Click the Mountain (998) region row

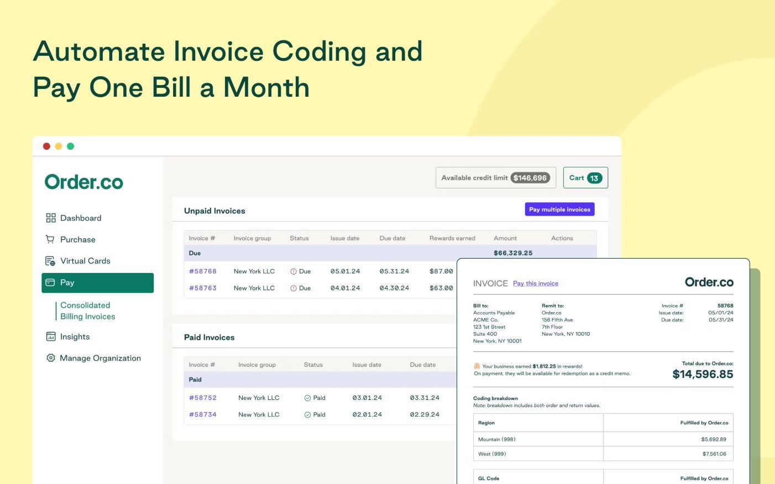coord(603,439)
